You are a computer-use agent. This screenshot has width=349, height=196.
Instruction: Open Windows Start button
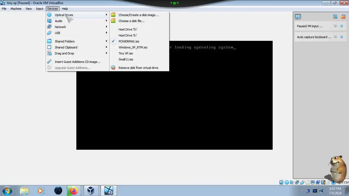7,191
